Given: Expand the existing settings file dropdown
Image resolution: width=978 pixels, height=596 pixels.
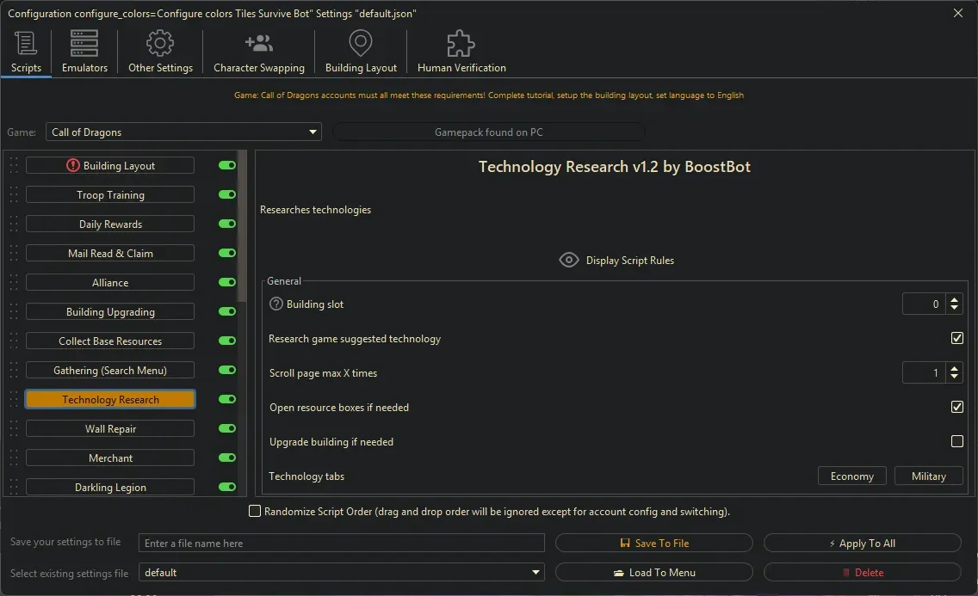Looking at the screenshot, I should 535,572.
